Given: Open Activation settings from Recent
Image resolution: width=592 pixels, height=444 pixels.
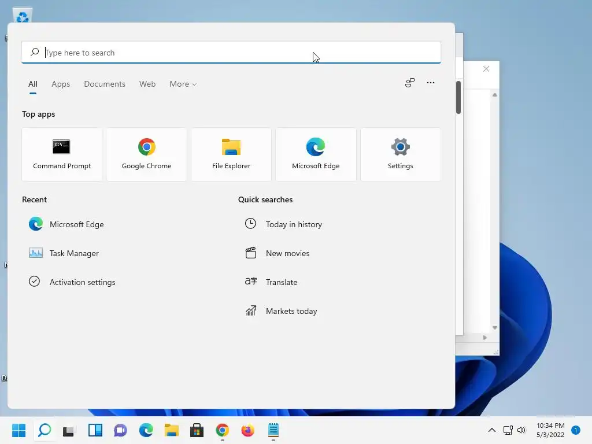Looking at the screenshot, I should (72, 282).
